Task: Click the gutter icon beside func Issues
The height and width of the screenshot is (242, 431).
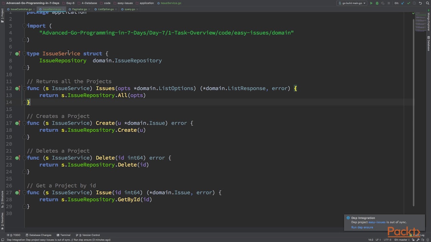Action: (x=18, y=88)
